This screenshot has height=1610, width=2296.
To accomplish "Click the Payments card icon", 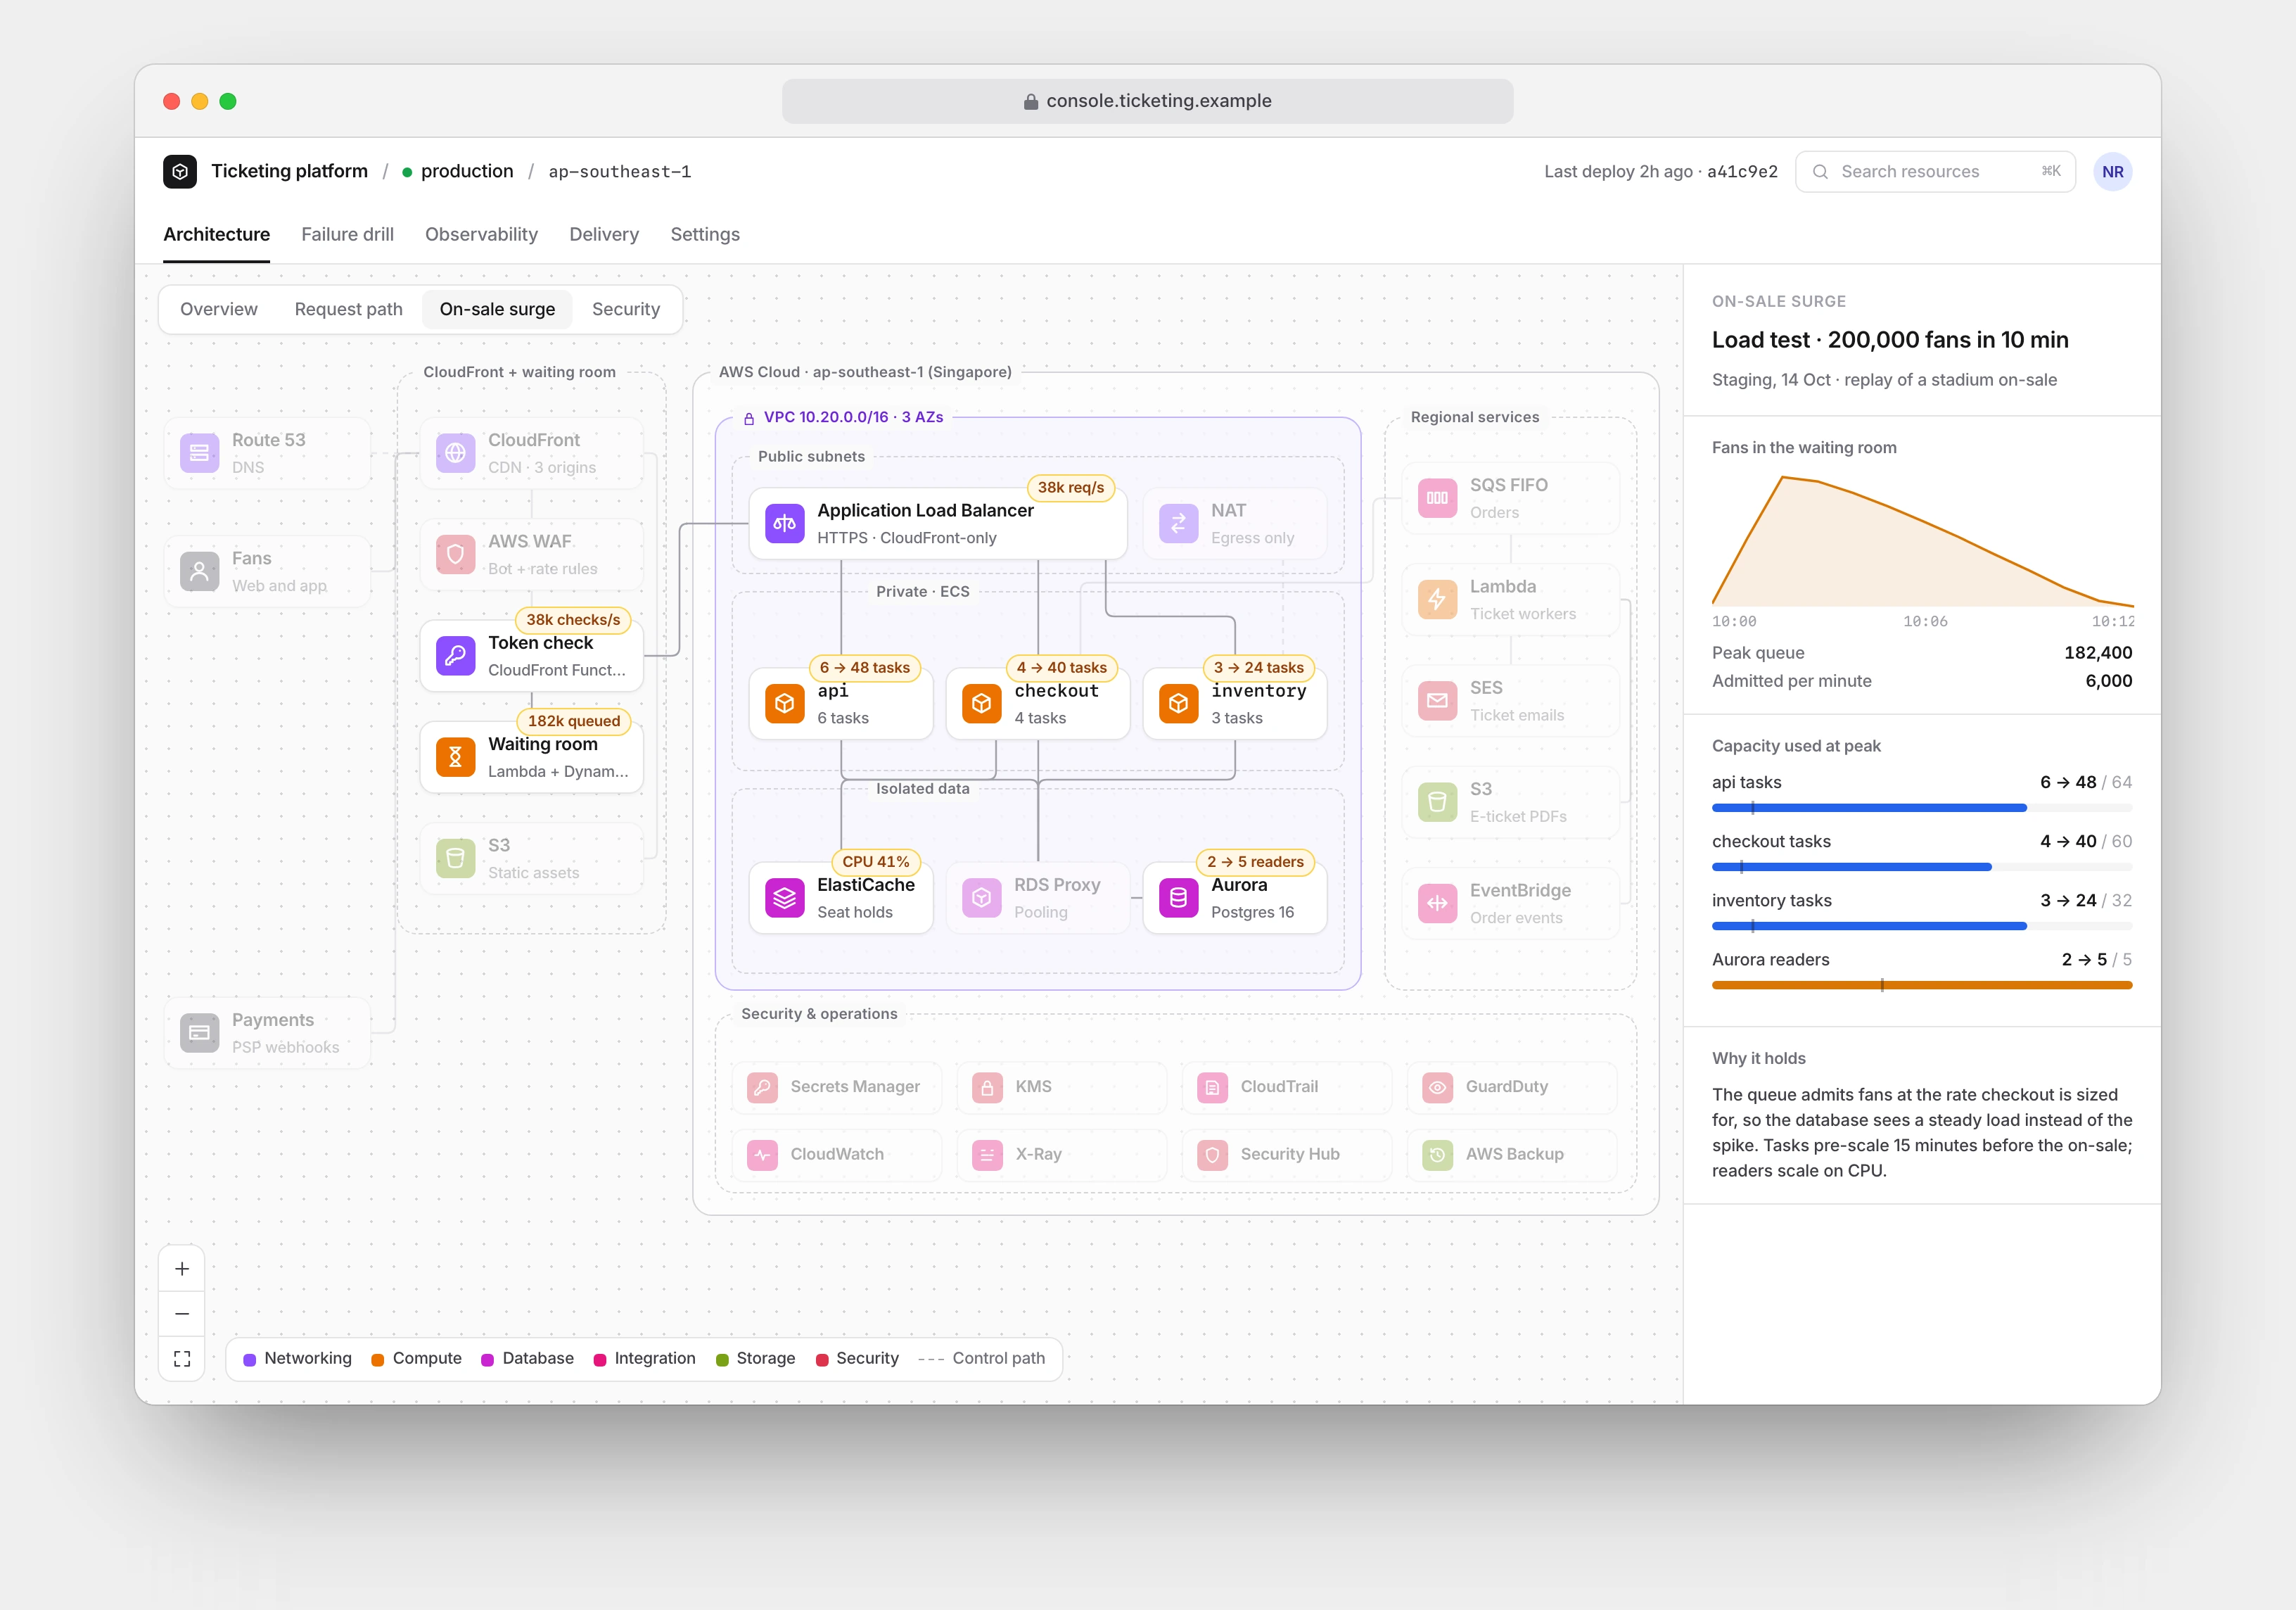I will tap(199, 1033).
